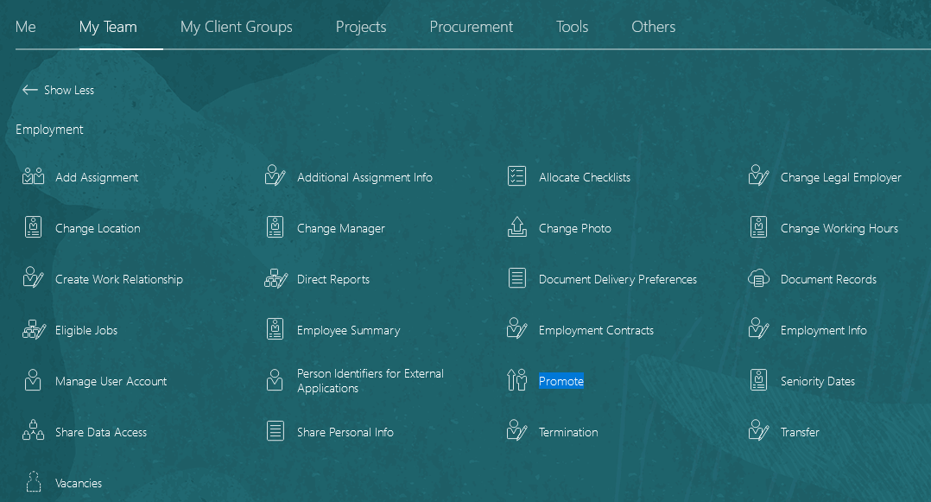The width and height of the screenshot is (931, 502).
Task: Open the Others tab
Action: point(654,27)
